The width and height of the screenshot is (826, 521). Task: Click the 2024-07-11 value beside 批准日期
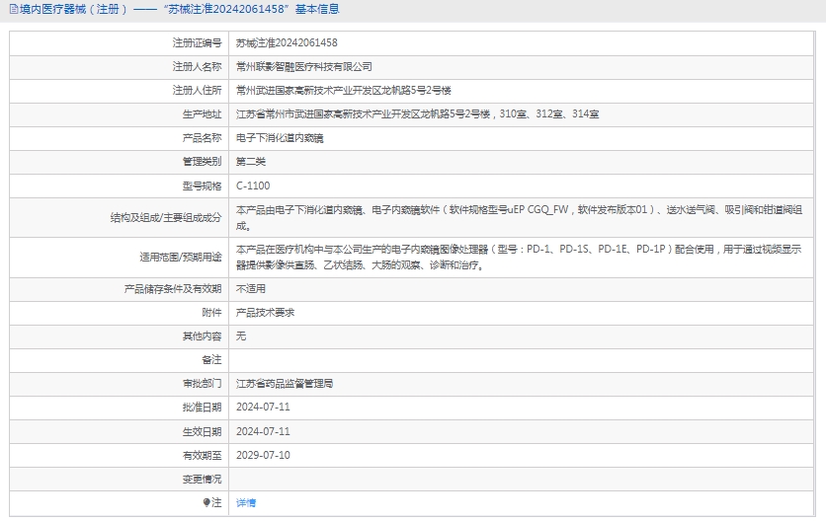click(x=263, y=408)
